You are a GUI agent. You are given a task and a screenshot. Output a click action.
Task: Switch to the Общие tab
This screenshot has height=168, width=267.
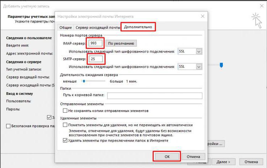tap(65, 28)
